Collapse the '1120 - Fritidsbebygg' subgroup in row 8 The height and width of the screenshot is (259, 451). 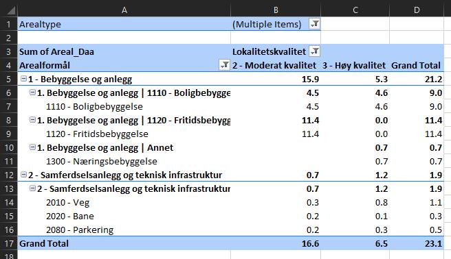tap(33, 120)
